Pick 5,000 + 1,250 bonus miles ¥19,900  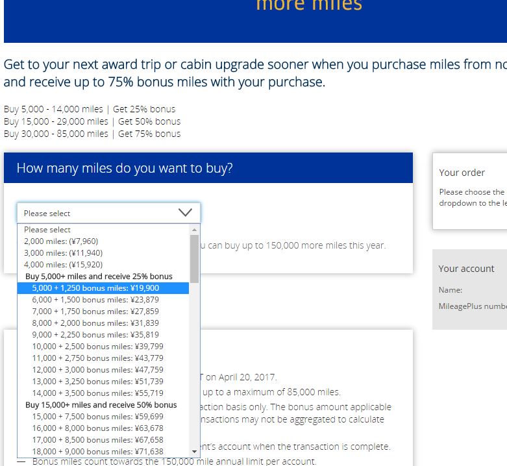click(103, 288)
